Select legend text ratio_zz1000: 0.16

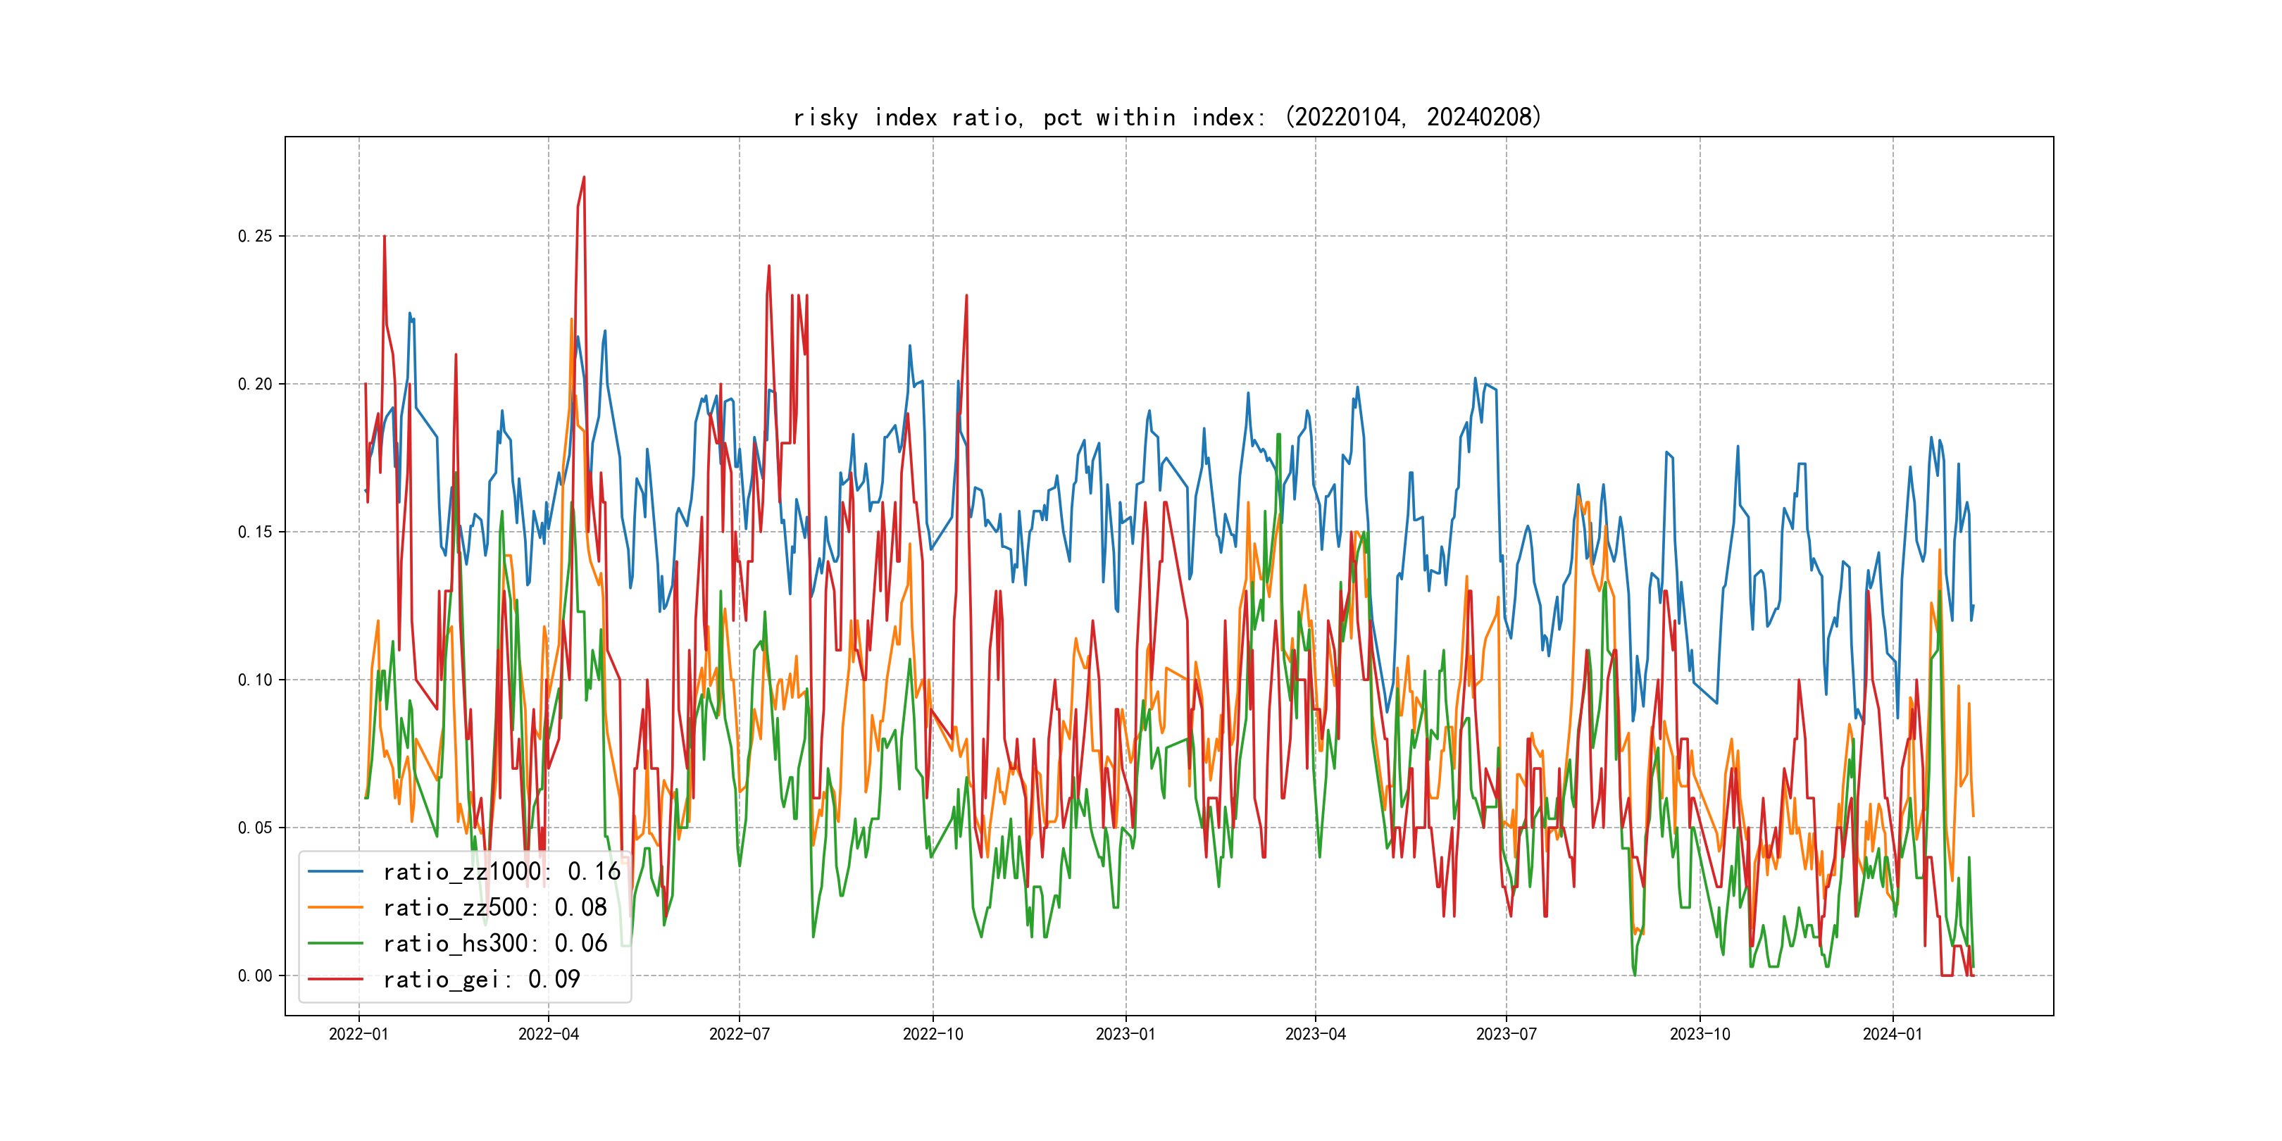501,872
